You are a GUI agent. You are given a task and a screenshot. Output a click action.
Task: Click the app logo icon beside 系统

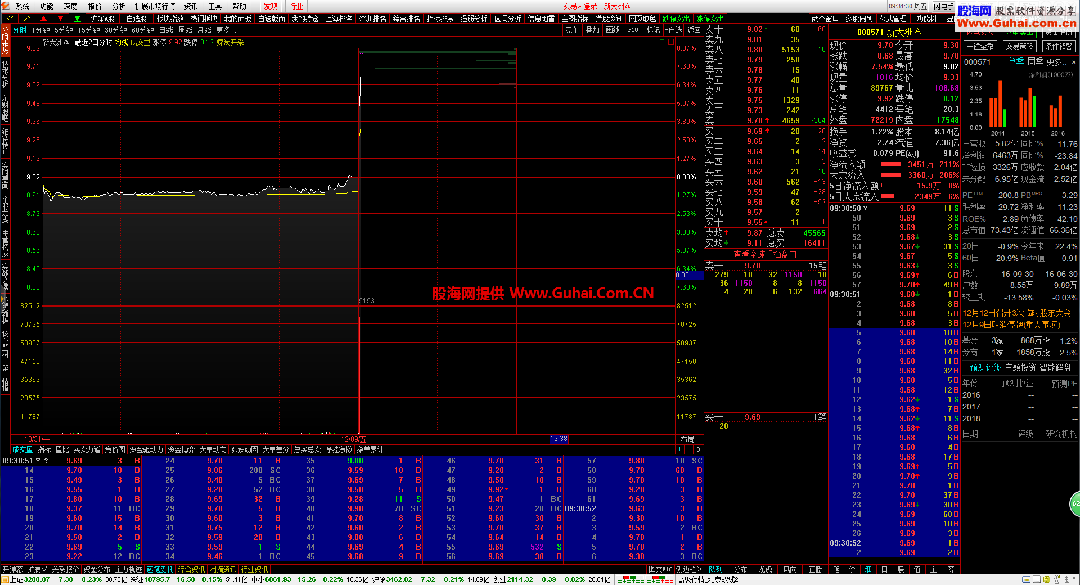tap(6, 6)
